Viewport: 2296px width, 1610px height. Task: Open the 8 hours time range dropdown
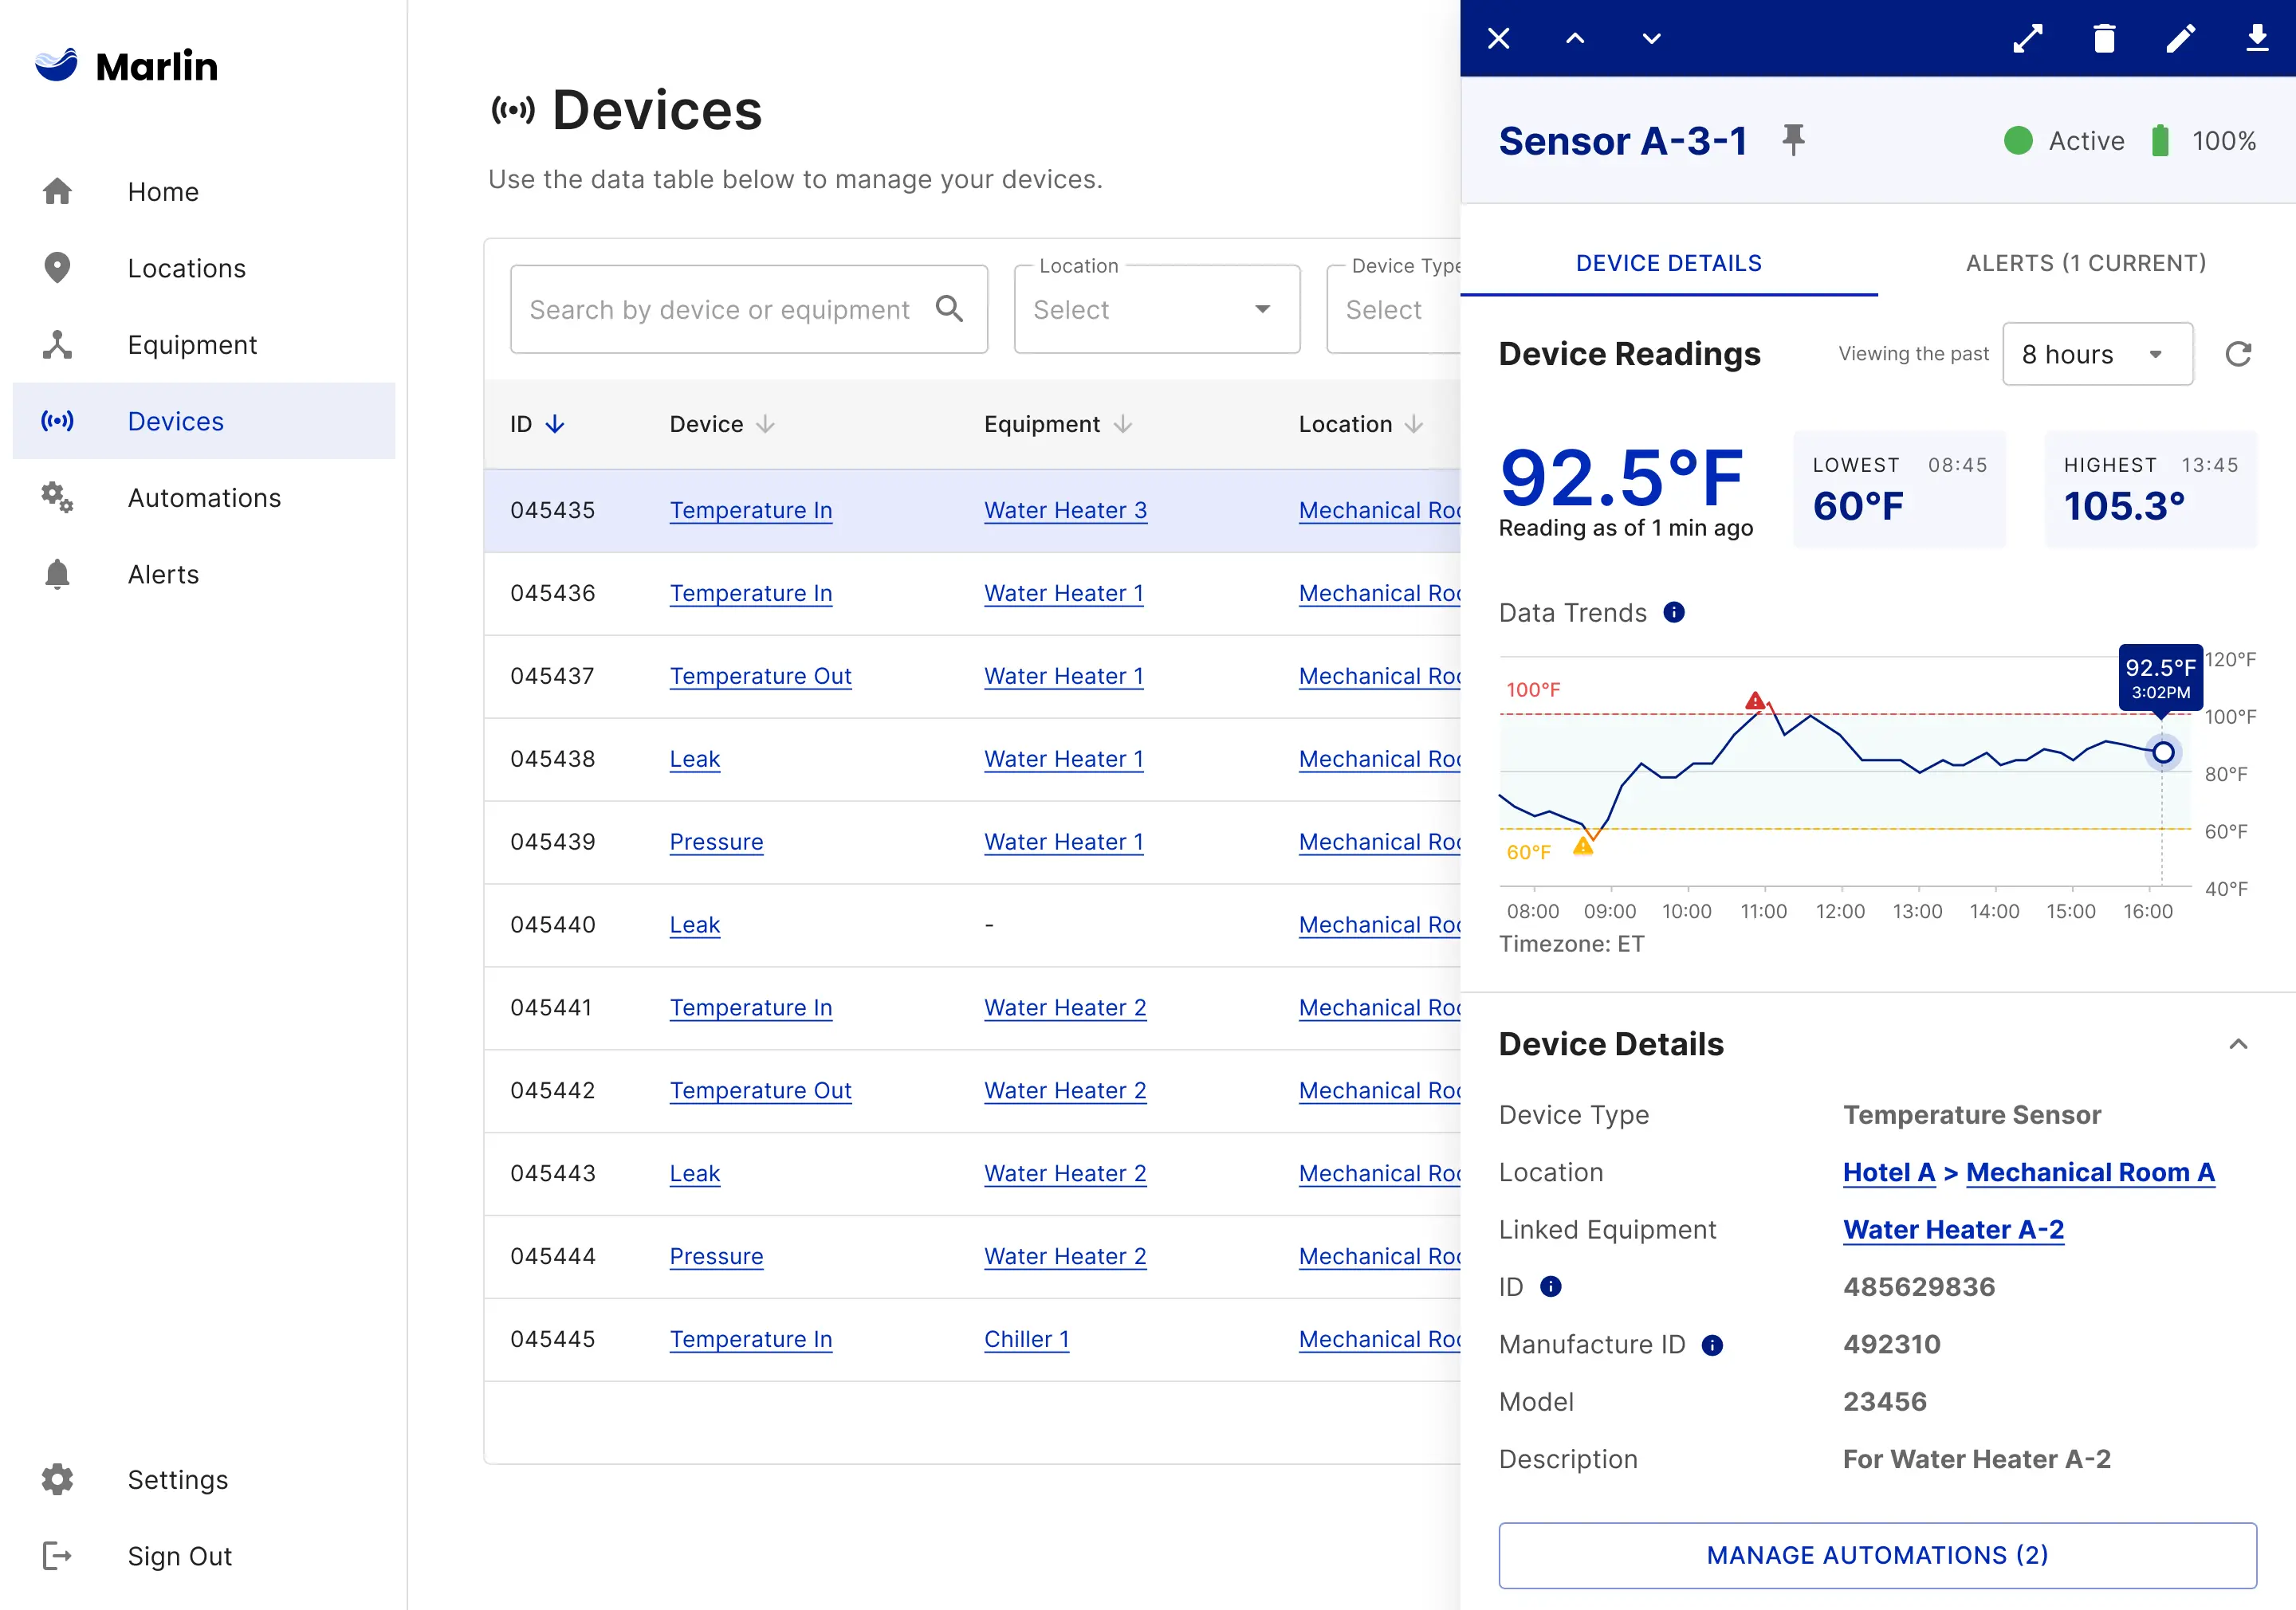point(2097,354)
